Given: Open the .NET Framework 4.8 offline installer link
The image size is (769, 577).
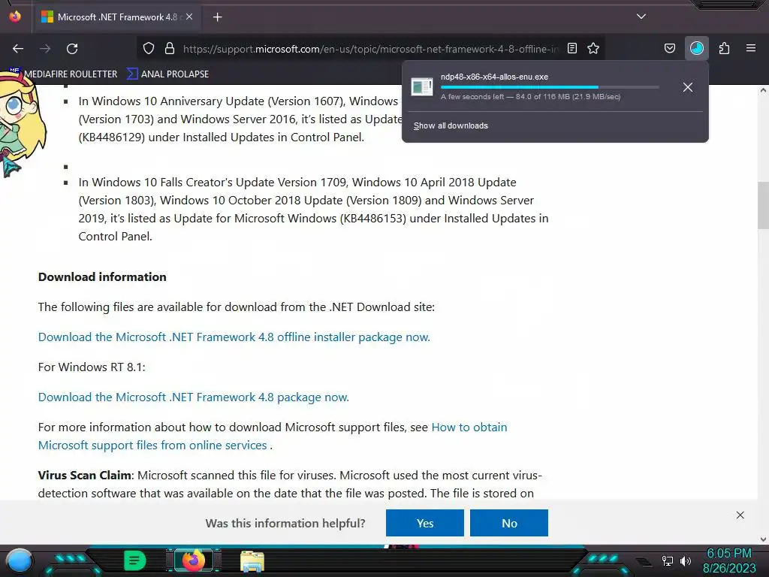Looking at the screenshot, I should [x=234, y=337].
